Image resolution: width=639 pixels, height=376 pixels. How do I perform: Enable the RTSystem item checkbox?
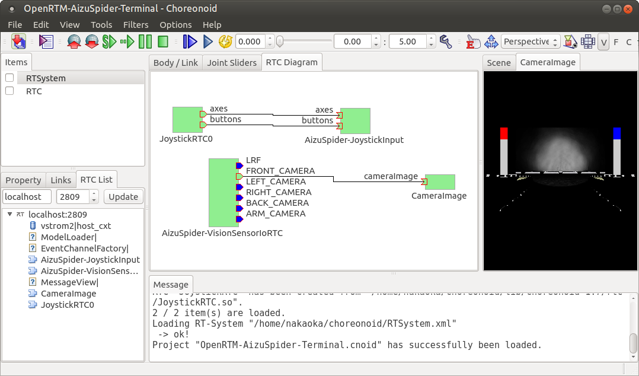click(9, 78)
